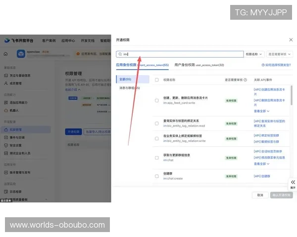This screenshot has height=237, width=297.
Task: Go to home via the house icon
Action: (x=5, y=54)
